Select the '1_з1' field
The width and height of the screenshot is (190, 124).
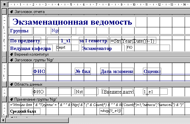coord(59,41)
